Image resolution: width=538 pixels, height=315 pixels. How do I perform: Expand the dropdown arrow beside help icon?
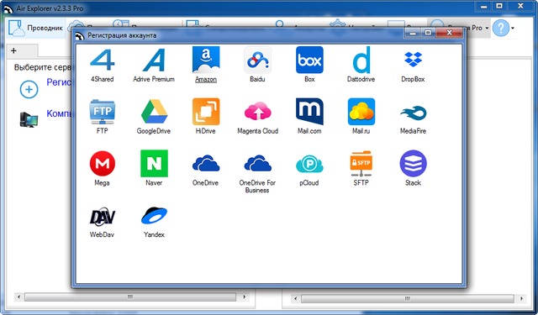(513, 28)
